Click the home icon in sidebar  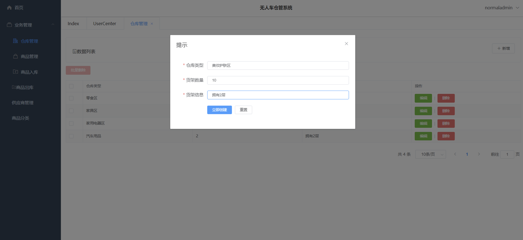(x=9, y=8)
